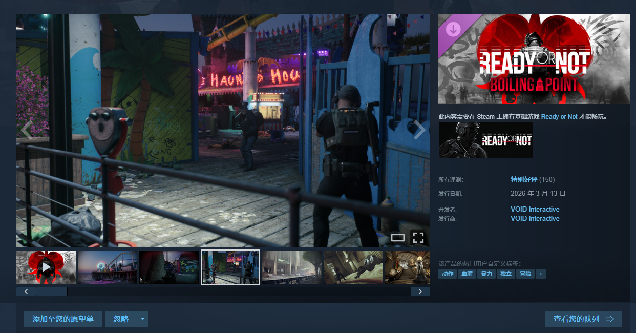Screen dimensions: 636x333
Task: Select the sunlit interior screenshot thumbnail
Action: pyautogui.click(x=353, y=267)
